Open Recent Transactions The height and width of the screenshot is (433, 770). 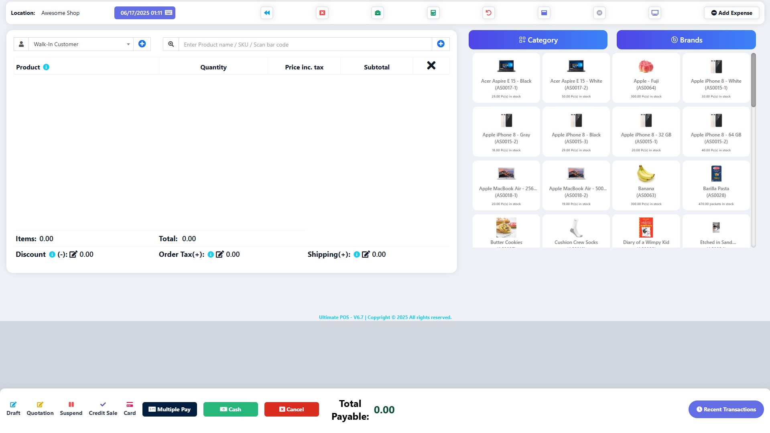click(x=726, y=409)
